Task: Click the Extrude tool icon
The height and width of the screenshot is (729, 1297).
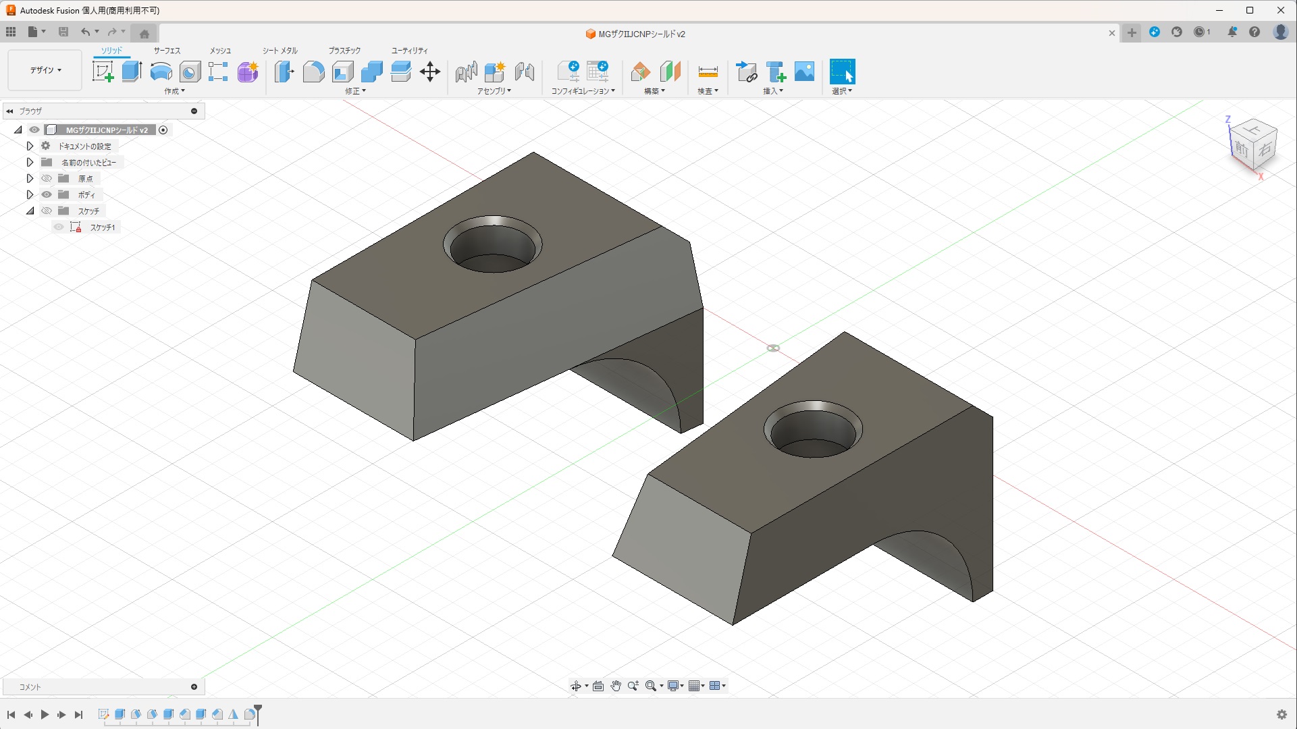Action: (x=132, y=72)
